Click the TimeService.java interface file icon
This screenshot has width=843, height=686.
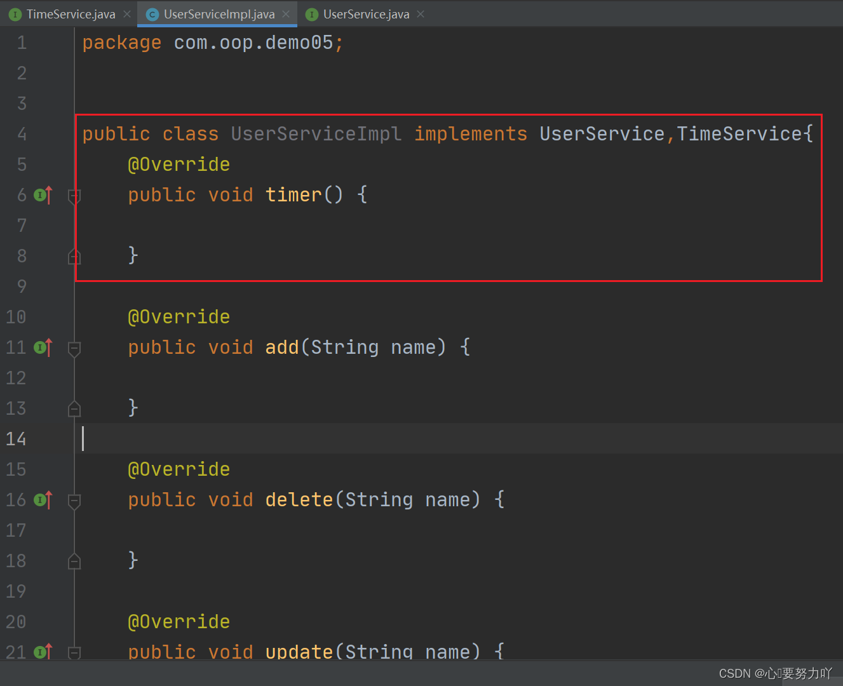click(15, 14)
